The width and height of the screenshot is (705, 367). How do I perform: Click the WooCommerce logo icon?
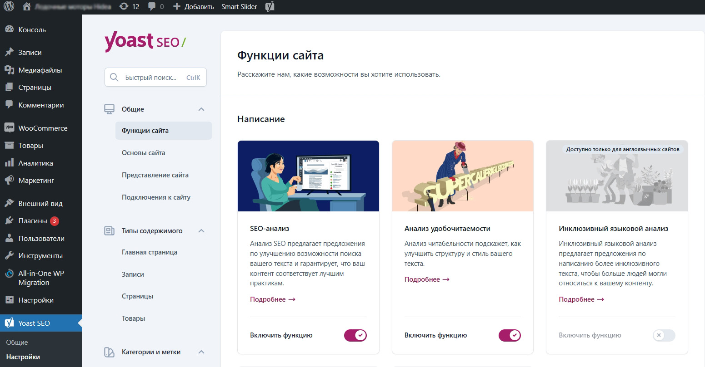point(9,128)
